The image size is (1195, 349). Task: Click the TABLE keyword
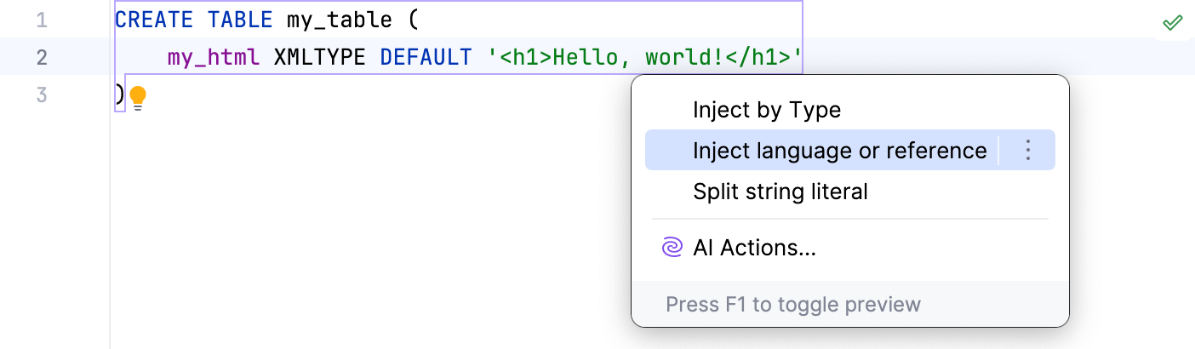(238, 20)
